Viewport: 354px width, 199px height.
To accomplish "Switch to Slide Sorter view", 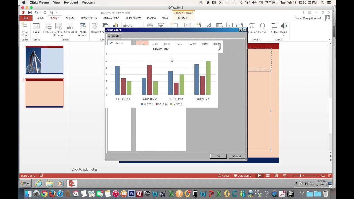I will (x=268, y=176).
